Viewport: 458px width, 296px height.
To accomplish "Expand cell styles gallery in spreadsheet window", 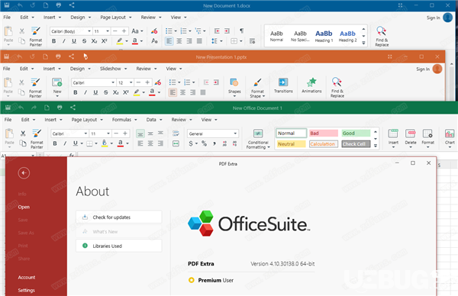I will (x=376, y=146).
